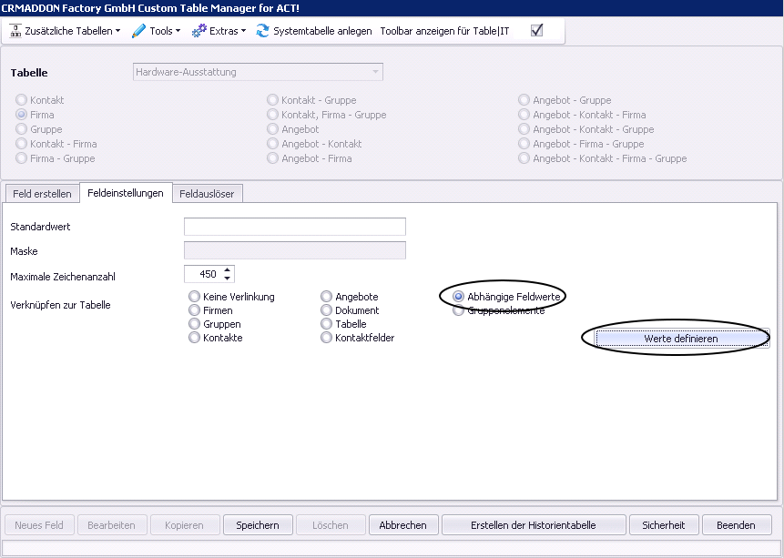The image size is (784, 558).
Task: Select Kontakt, Firma - Gruppe radio button
Action: tap(272, 115)
